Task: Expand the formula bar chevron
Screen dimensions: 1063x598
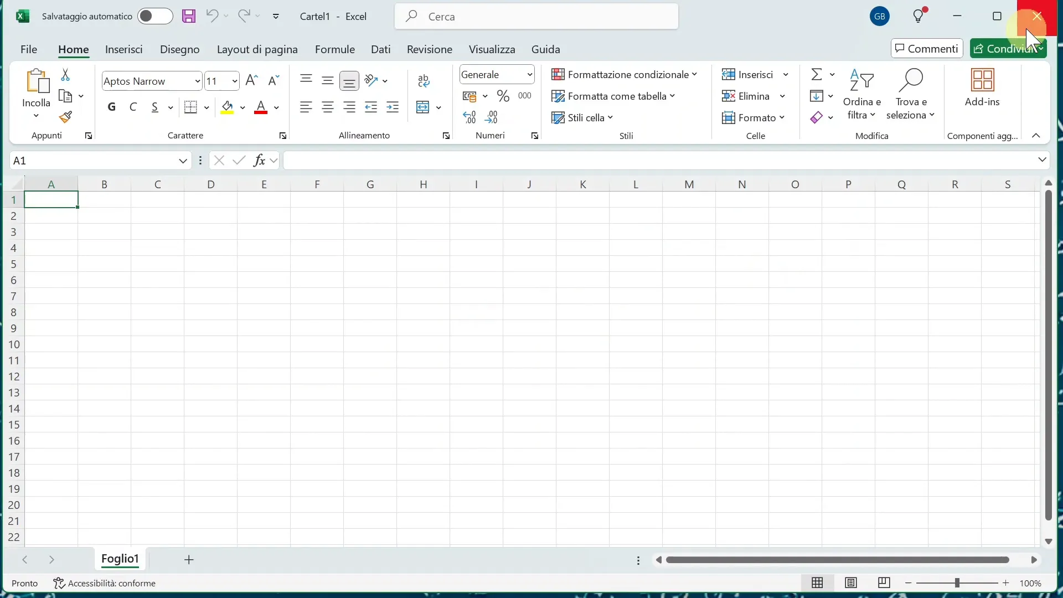Action: [1043, 161]
